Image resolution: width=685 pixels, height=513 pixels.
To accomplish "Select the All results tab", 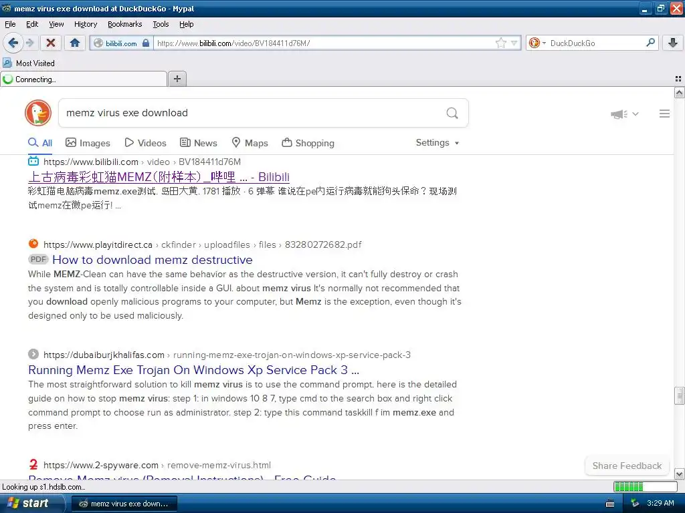I will coord(40,143).
